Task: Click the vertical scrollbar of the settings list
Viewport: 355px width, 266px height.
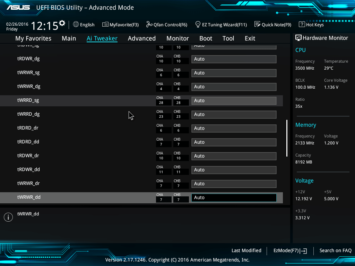Action: click(x=287, y=139)
